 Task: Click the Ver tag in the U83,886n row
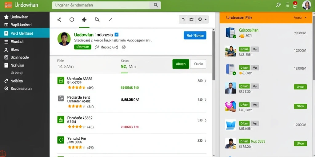click(x=255, y=49)
